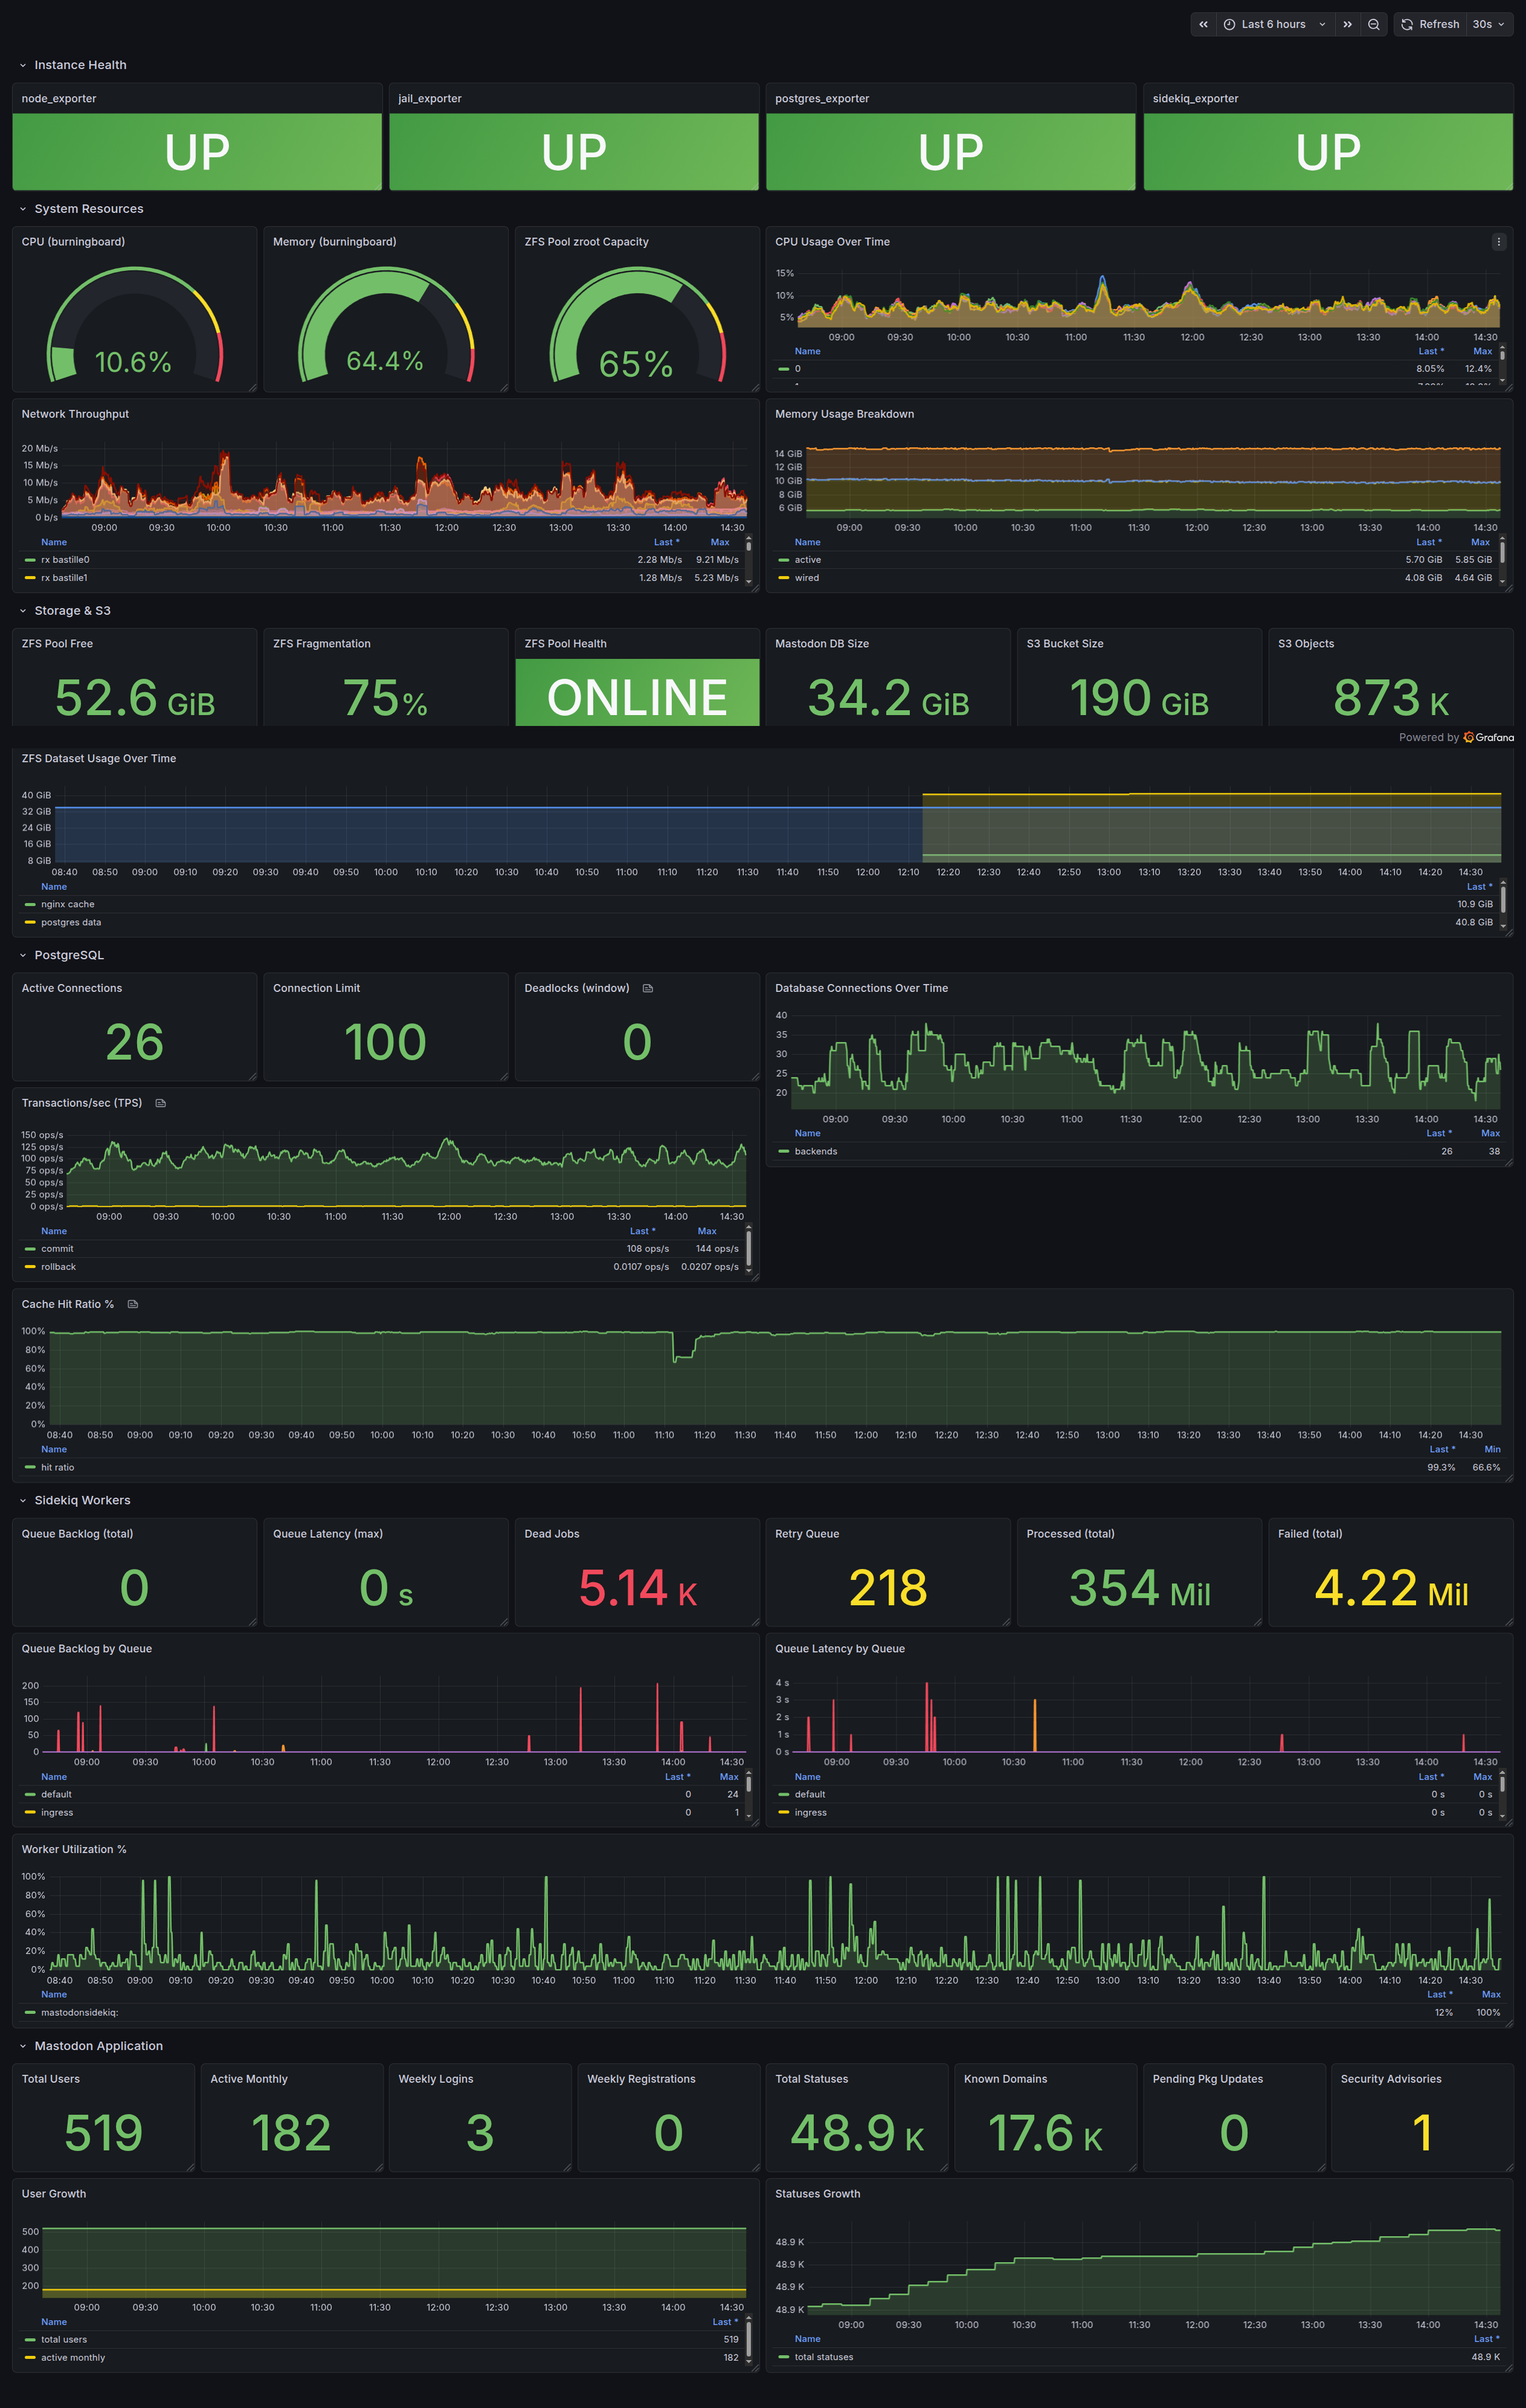Open the Worker Utilization % panel title menu

click(x=74, y=1849)
